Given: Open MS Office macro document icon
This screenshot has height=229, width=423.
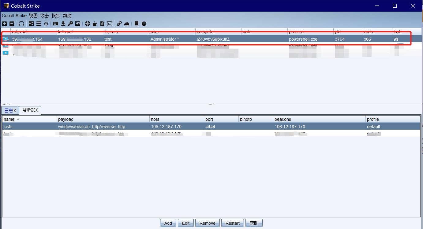Looking at the screenshot, I should [x=102, y=24].
